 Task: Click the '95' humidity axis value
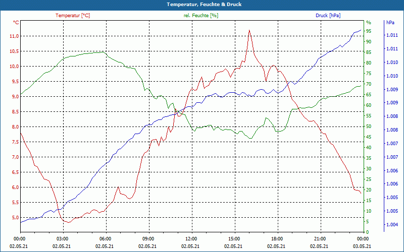coord(369,31)
